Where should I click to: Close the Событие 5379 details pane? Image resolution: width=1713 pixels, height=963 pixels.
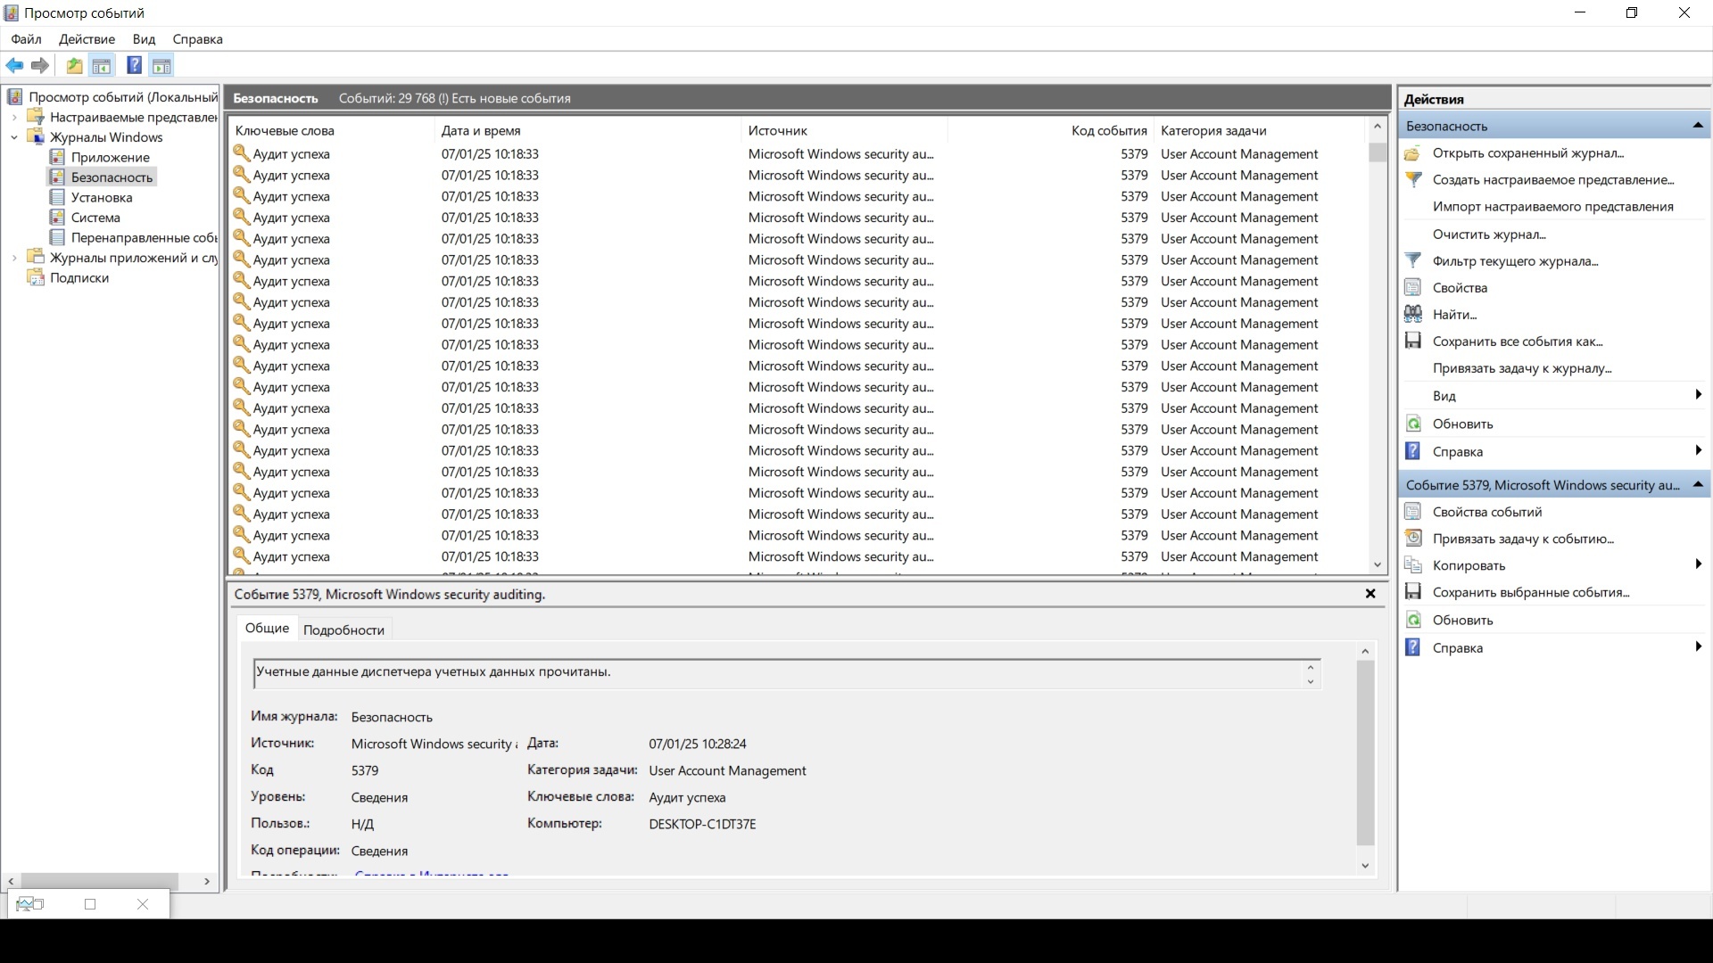pos(1370,593)
